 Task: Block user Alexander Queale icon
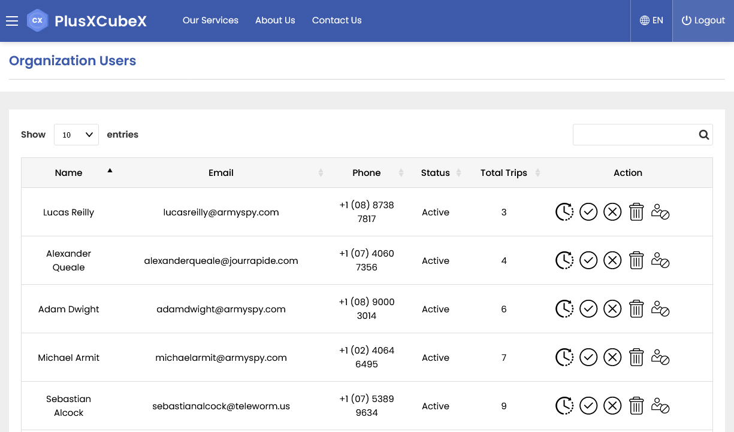click(660, 260)
